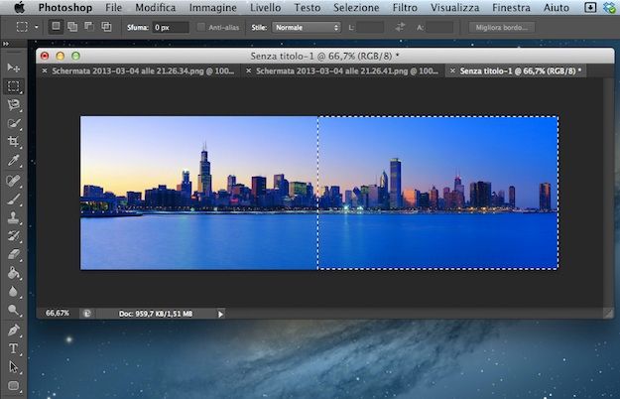The width and height of the screenshot is (620, 399).
Task: Choose the Eyedropper tool
Action: pyautogui.click(x=14, y=160)
